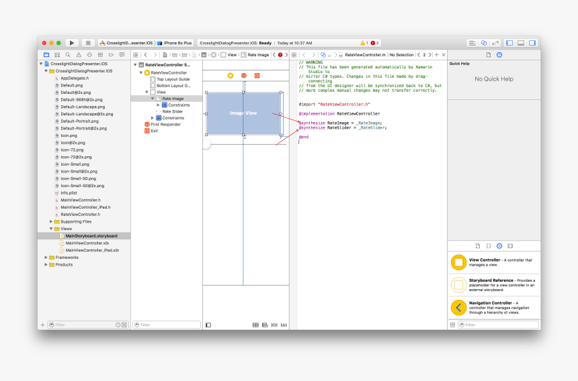Click the Align constraints button
Image resolution: width=578 pixels, height=381 pixels.
(x=265, y=325)
